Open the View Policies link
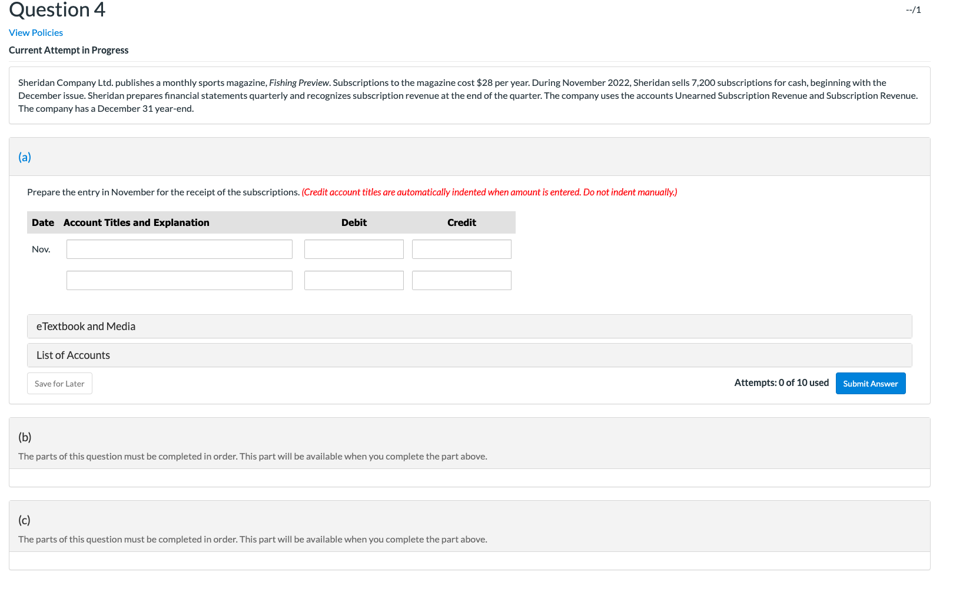Screen dimensions: 953x589 (x=35, y=32)
